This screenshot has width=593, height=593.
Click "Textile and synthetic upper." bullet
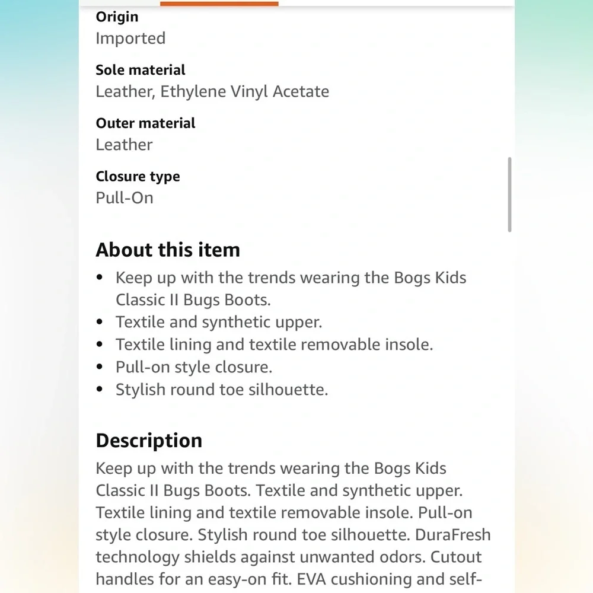click(x=219, y=322)
